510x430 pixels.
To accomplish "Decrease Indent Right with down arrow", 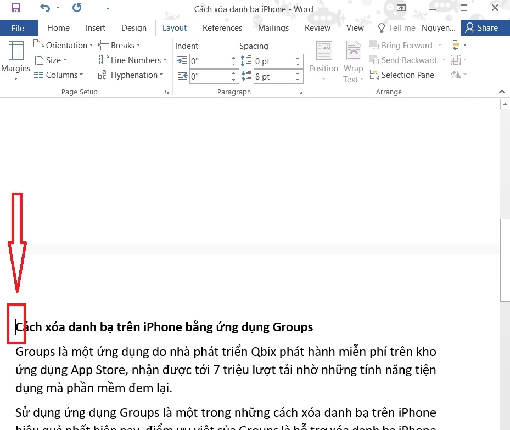I will 233,80.
